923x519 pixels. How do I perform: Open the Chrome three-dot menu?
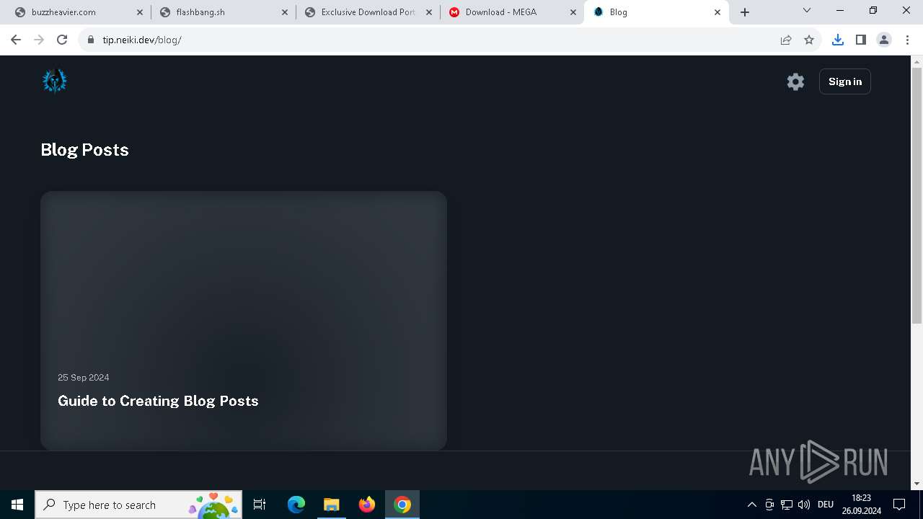(x=906, y=40)
